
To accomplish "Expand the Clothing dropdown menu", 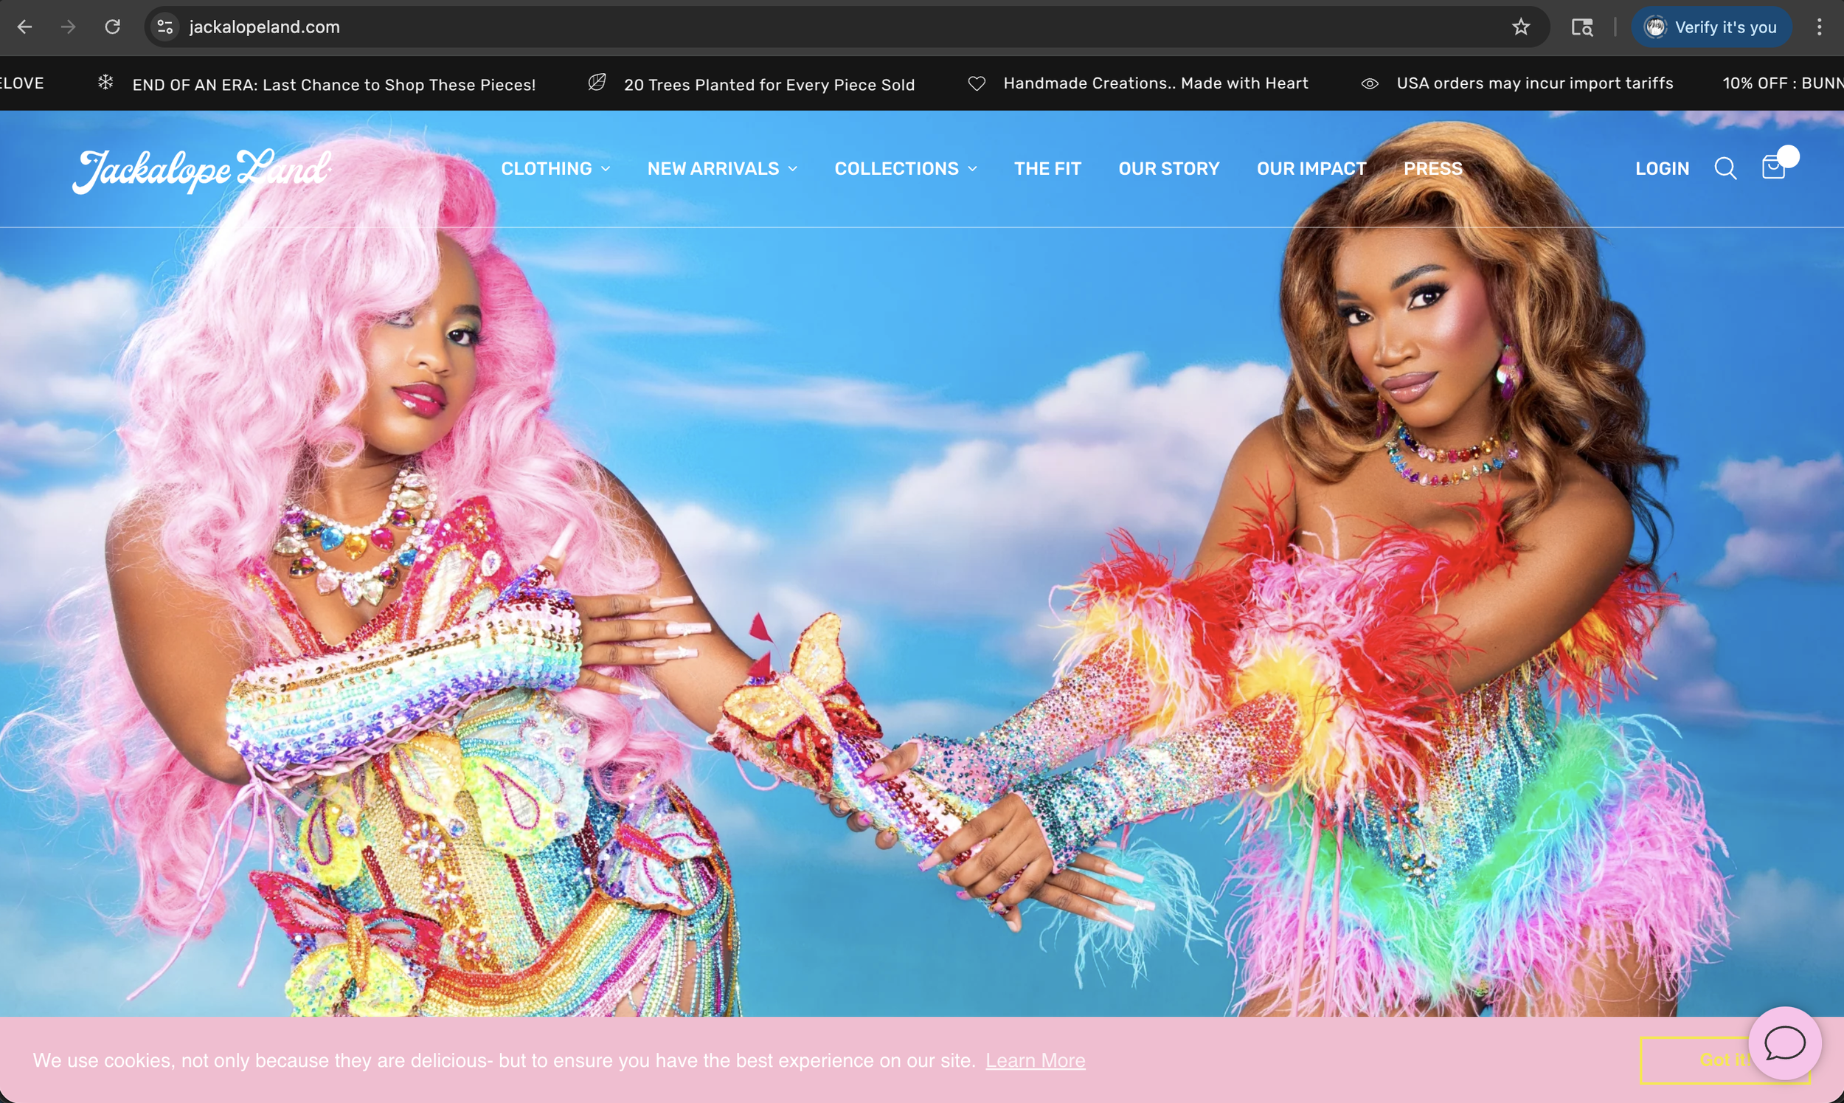I will (555, 169).
